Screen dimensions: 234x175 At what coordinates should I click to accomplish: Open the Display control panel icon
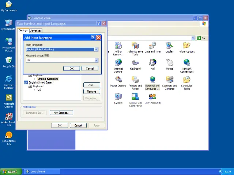[x=170, y=46]
